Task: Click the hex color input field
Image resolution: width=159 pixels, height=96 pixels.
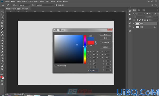Action: (94, 70)
